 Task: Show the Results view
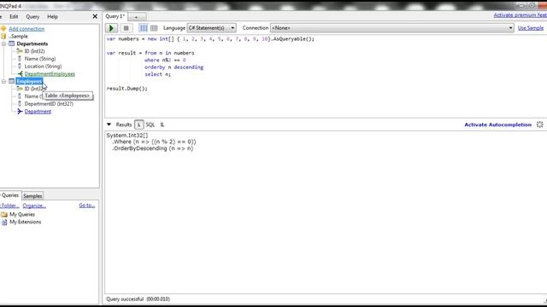click(x=123, y=125)
